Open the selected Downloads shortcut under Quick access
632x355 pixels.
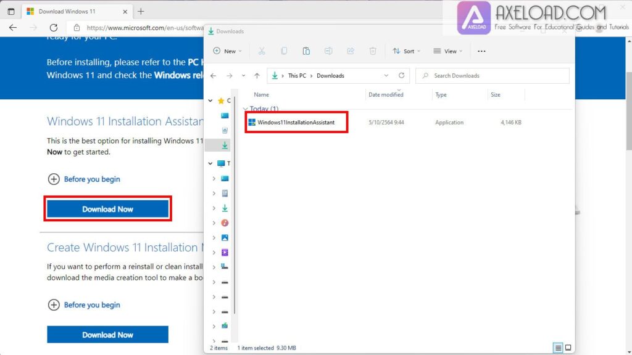(x=225, y=145)
